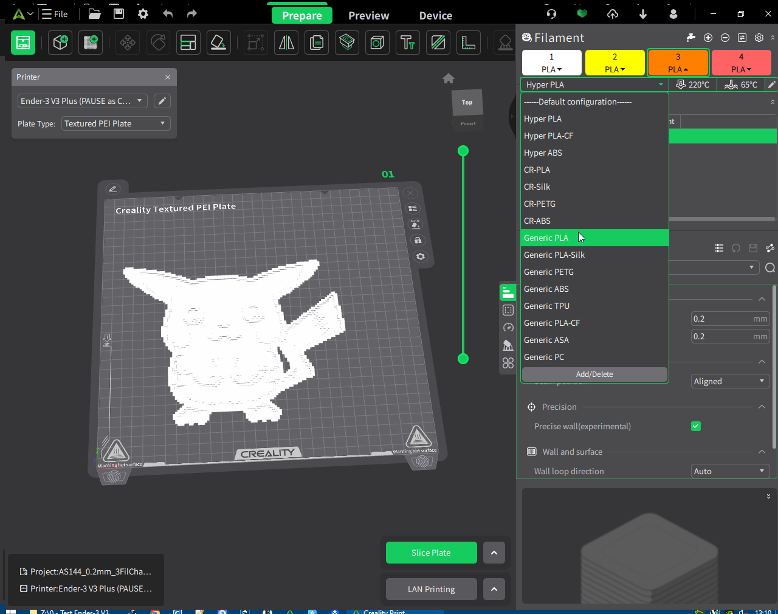This screenshot has height=614, width=778.
Task: Select the Measure tool icon
Action: click(x=469, y=43)
